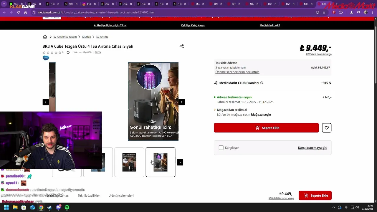Select the highlighted UV-C image thumbnail
Image resolution: width=377 pixels, height=212 pixels.
pyautogui.click(x=161, y=162)
